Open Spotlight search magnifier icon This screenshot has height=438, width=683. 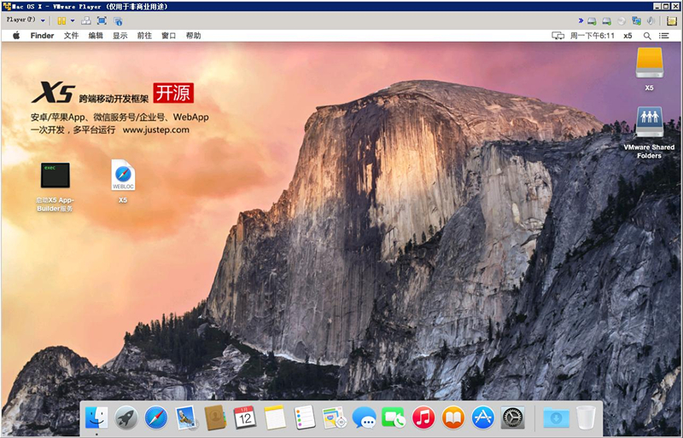[647, 36]
